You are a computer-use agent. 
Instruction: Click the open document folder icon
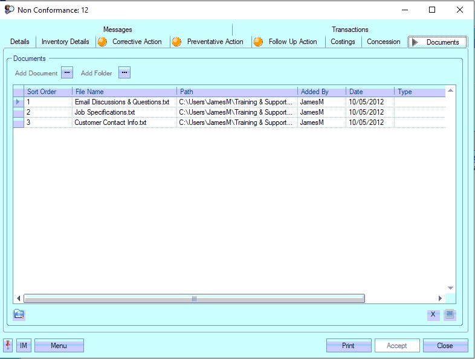coord(19,314)
